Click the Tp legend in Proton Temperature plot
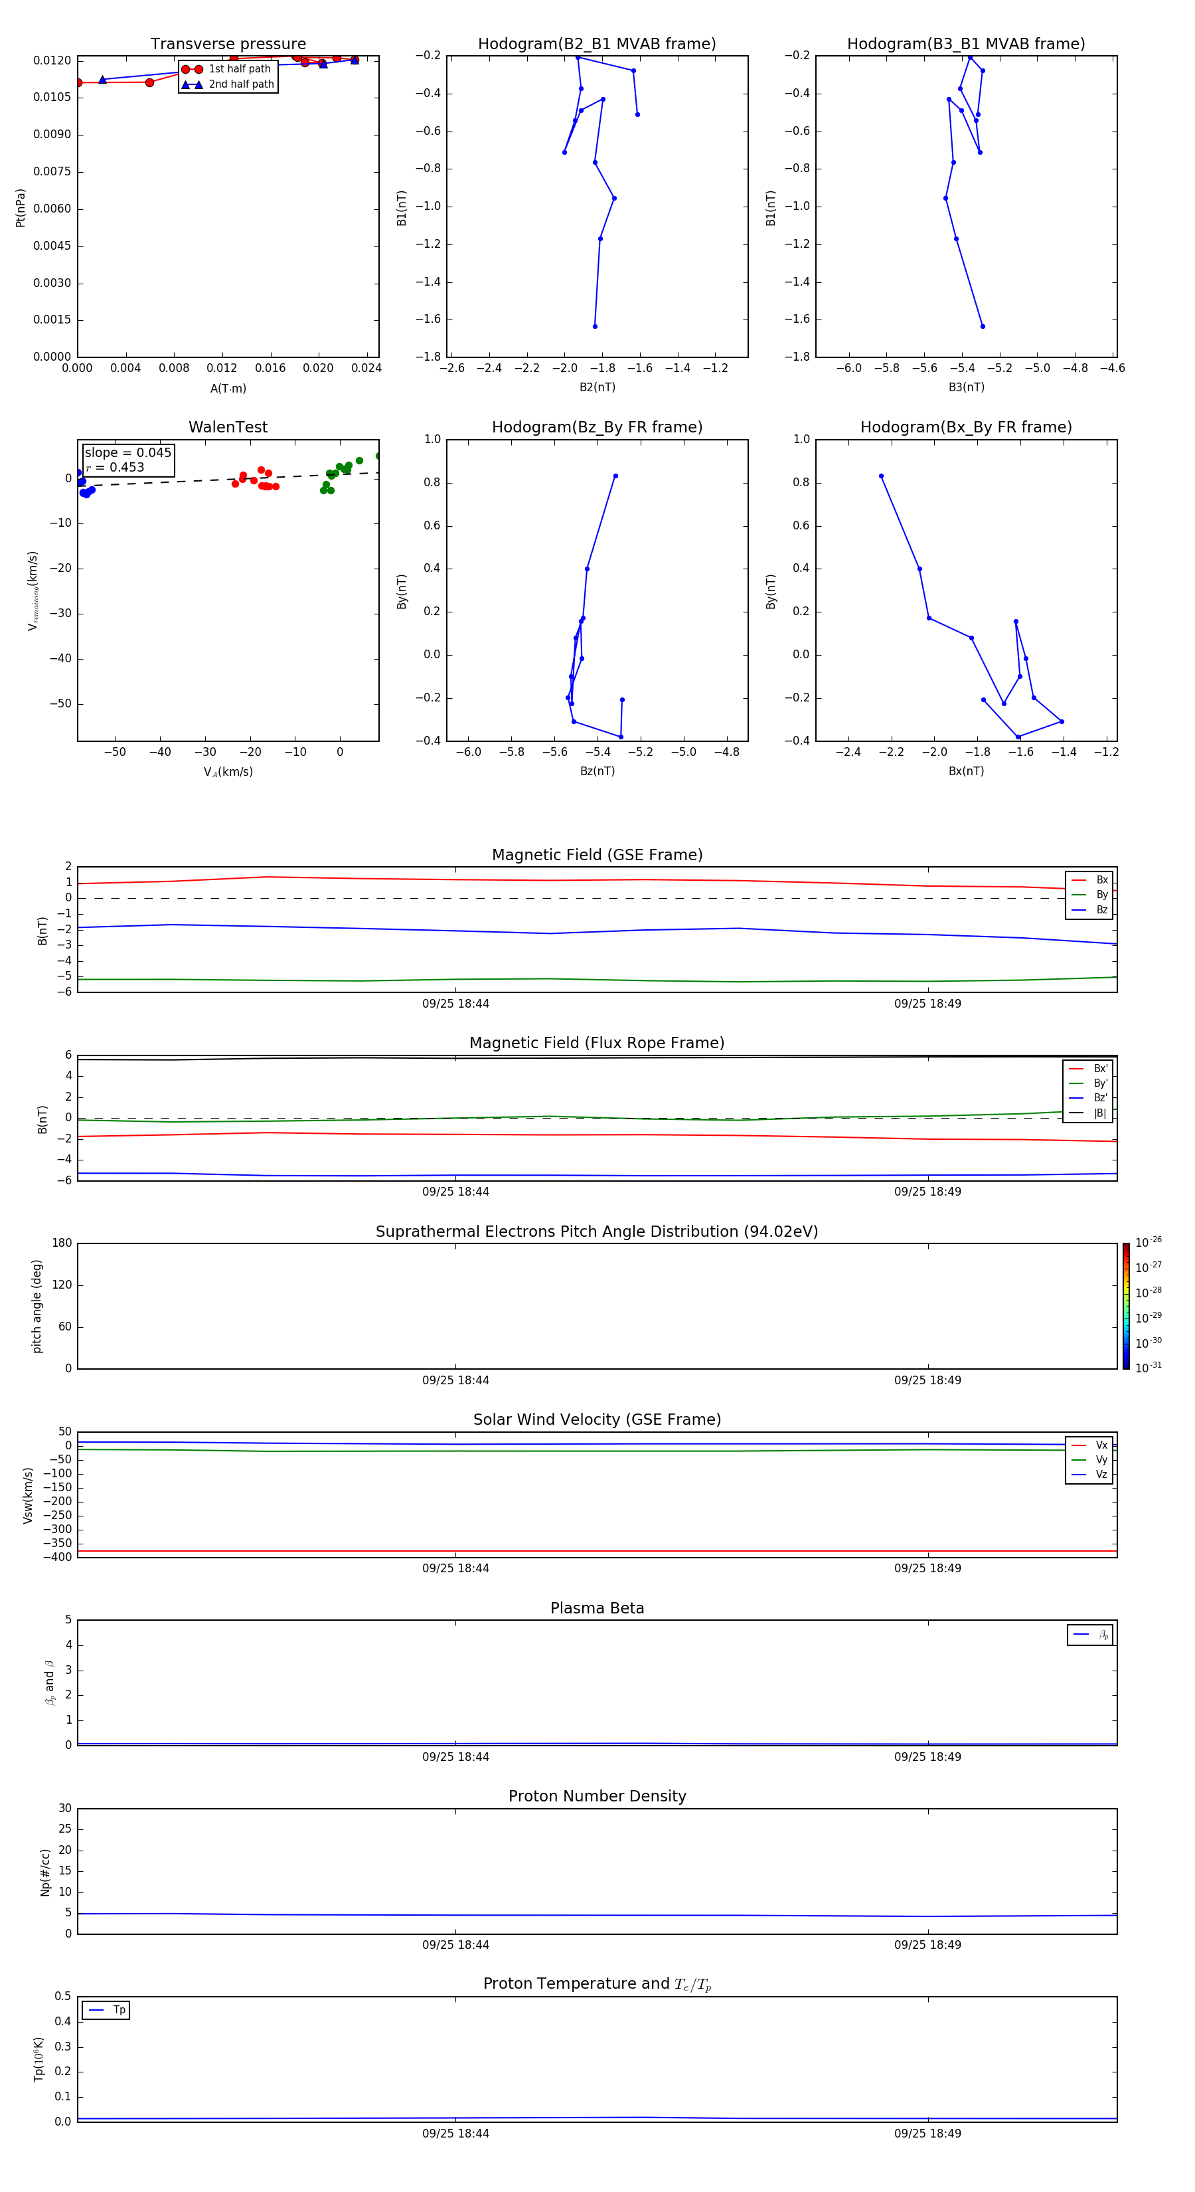Screen dimensions: 1195x2192 (106, 2010)
